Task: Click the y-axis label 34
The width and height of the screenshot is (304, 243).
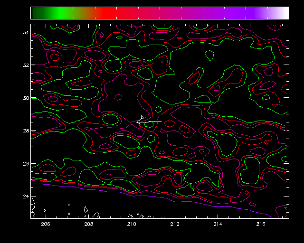Action: [x=26, y=32]
